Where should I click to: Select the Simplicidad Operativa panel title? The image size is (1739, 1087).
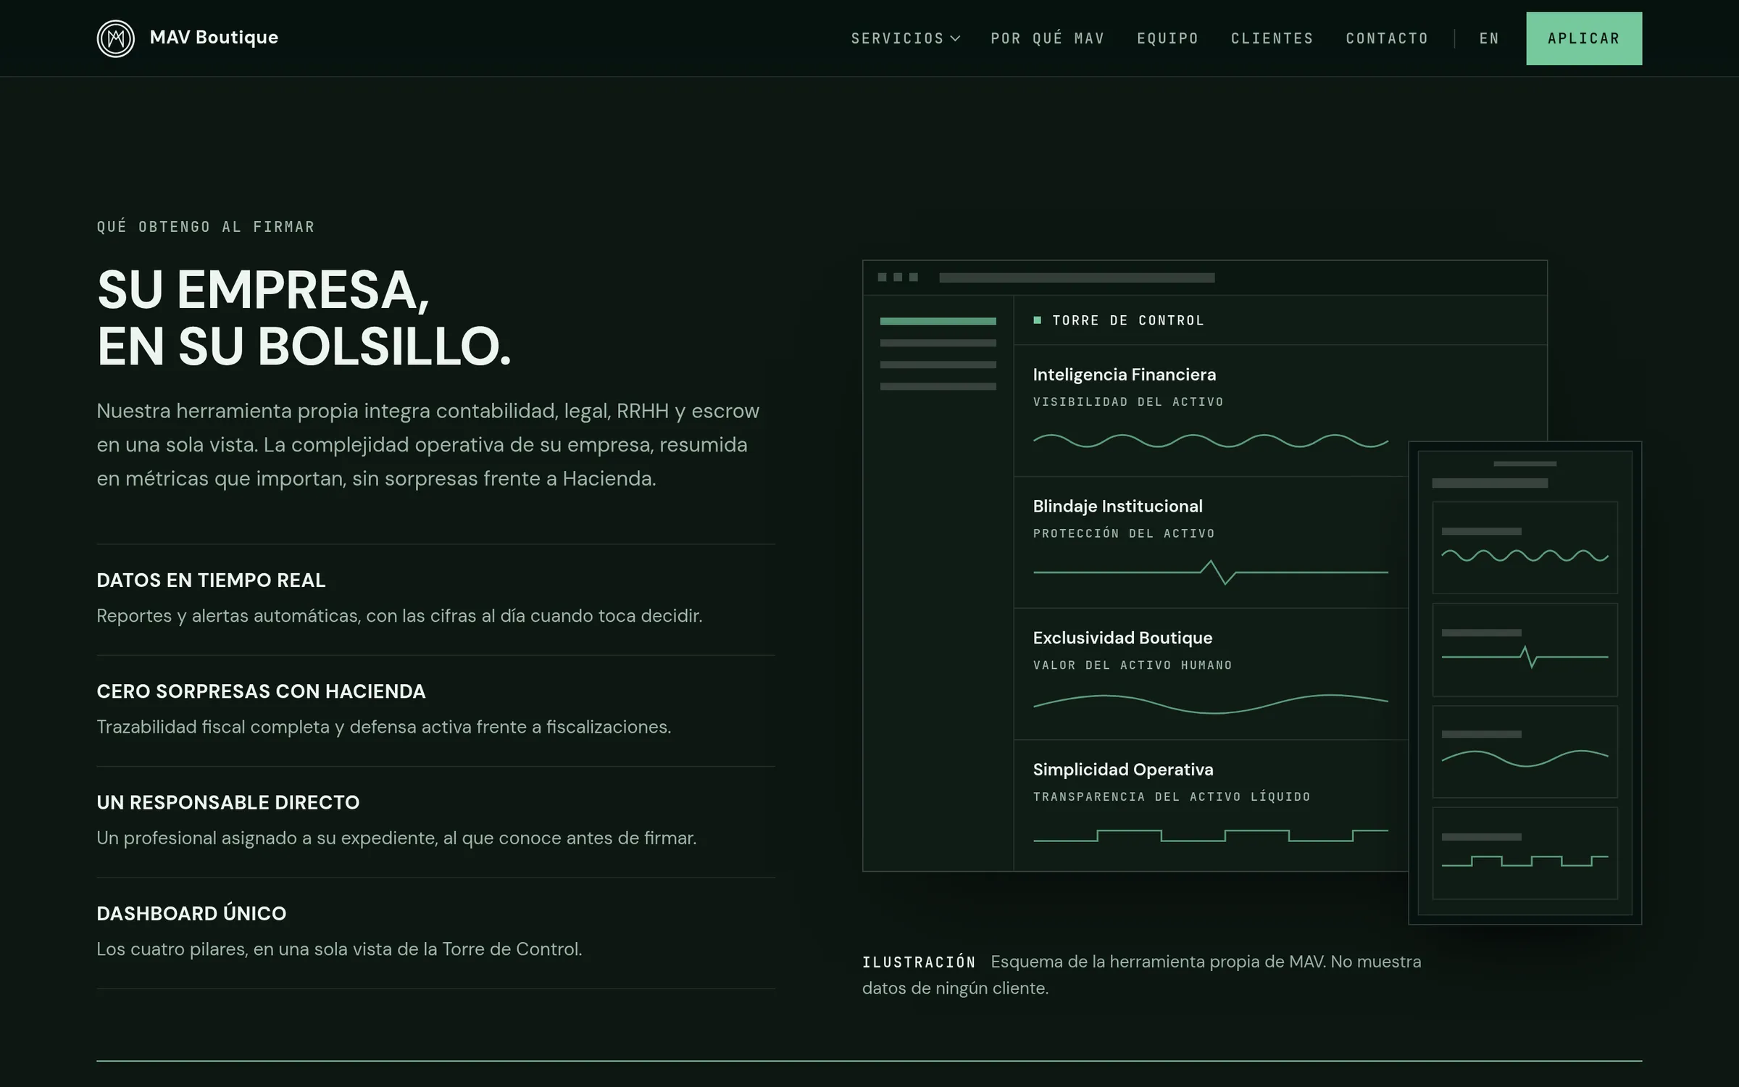[x=1123, y=770]
